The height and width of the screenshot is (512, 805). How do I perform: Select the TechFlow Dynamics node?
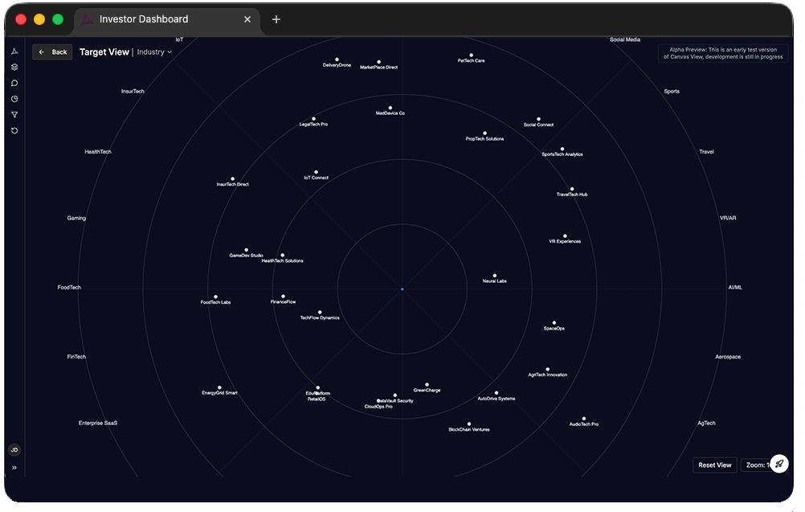pos(320,312)
